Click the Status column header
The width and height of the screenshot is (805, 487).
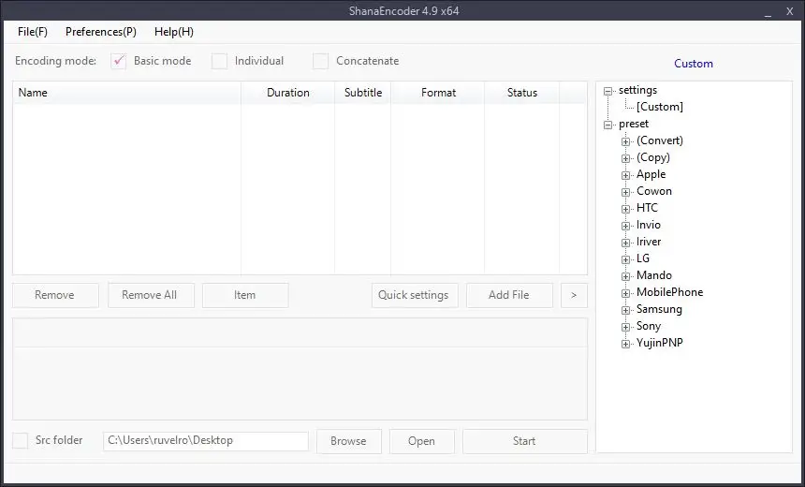click(x=522, y=93)
